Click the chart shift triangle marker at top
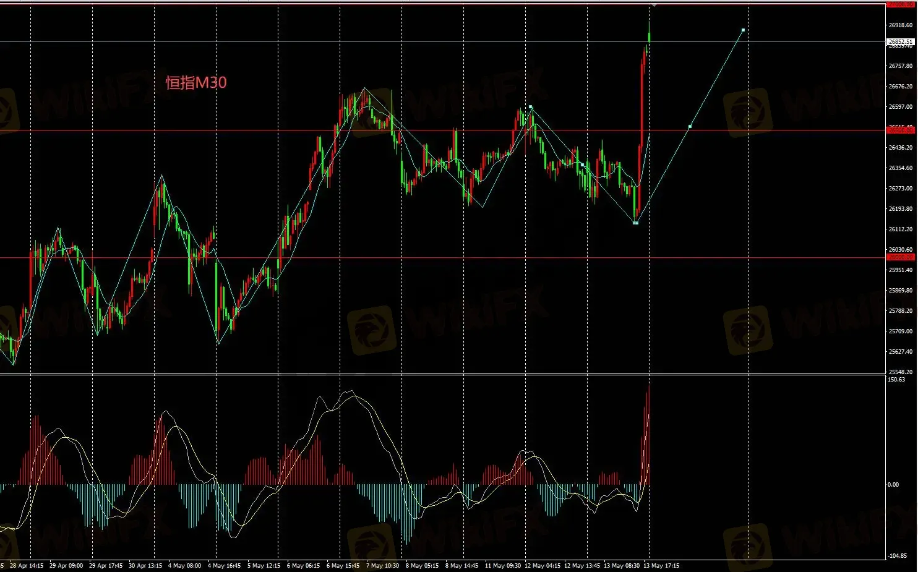The height and width of the screenshot is (572, 918). (654, 6)
